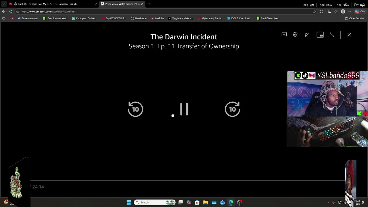Click the taskbar Search box
Image resolution: width=368 pixels, height=207 pixels.
[155, 202]
